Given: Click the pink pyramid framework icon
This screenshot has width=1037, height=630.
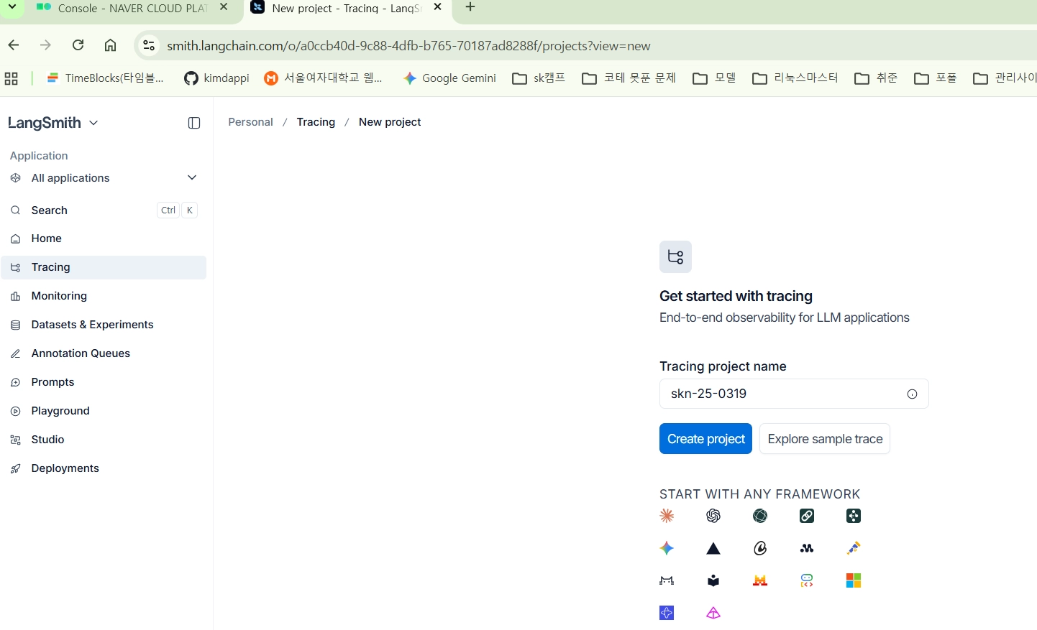Looking at the screenshot, I should coord(713,613).
